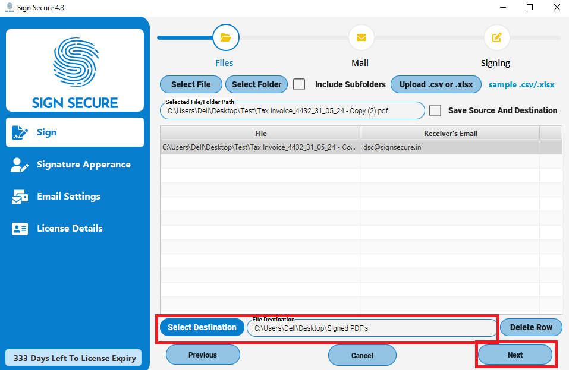Viewport: 569px width, 370px height.
Task: Click the Files step folder icon
Action: [226, 37]
